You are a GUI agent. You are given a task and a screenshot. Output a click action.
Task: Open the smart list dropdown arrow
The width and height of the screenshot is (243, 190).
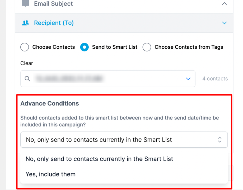pyautogui.click(x=188, y=79)
